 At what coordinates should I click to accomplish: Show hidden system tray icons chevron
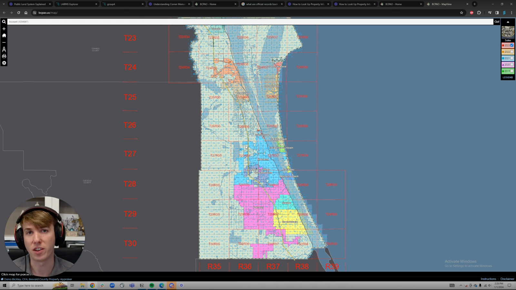point(461,285)
